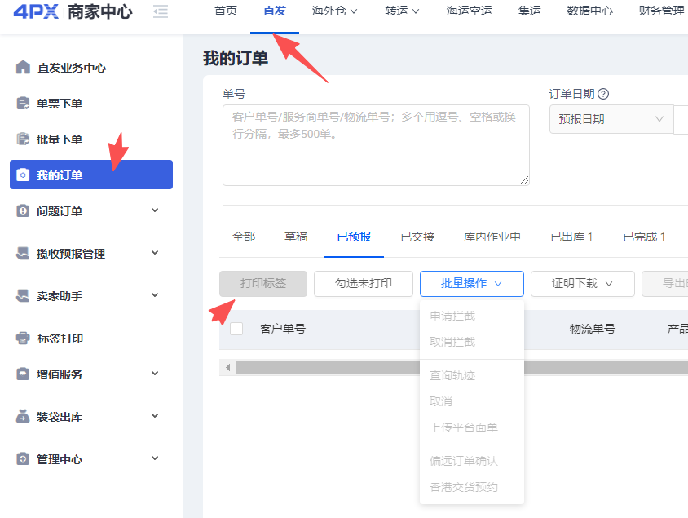
Task: Expand the 问题订单 submenu chevron
Action: click(x=155, y=210)
